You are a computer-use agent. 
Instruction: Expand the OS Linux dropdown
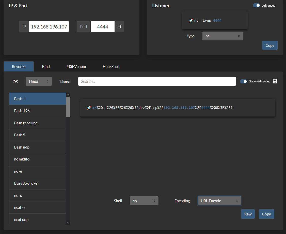tap(39, 81)
